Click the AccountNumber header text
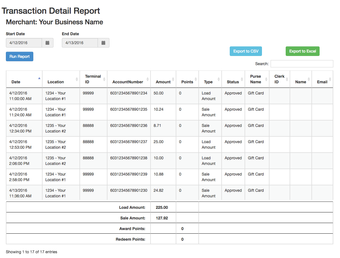The image size is (340, 258). tap(128, 82)
